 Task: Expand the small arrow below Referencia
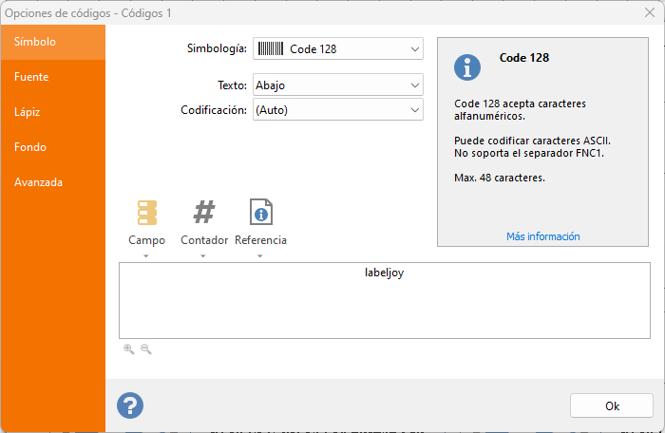260,256
